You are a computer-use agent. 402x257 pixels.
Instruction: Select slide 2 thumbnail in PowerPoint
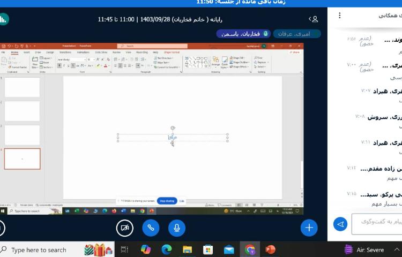[22, 111]
